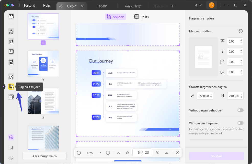This screenshot has height=164, width=252.
Task: Increase the left margin value
Action: coord(241,61)
